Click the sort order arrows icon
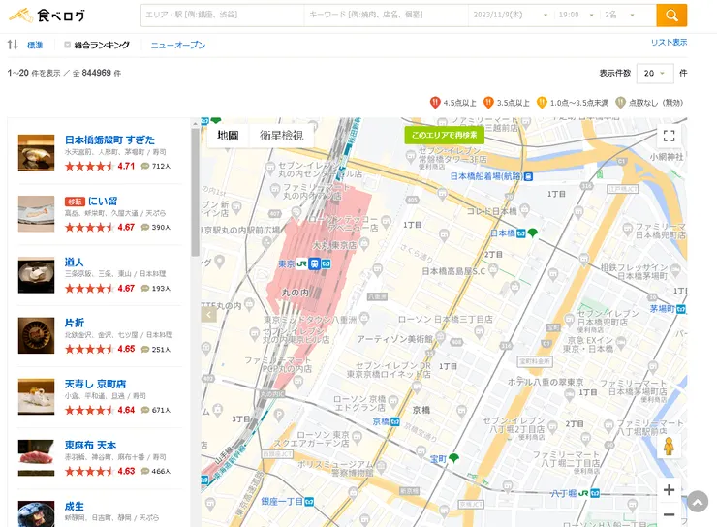 click(13, 45)
